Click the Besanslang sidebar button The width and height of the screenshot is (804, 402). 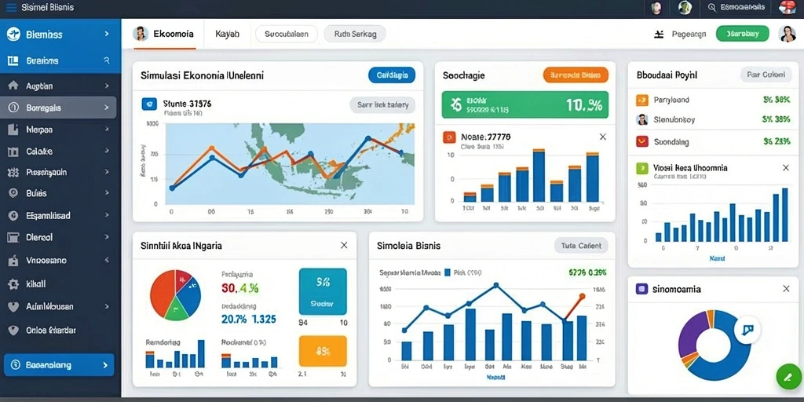coord(59,365)
